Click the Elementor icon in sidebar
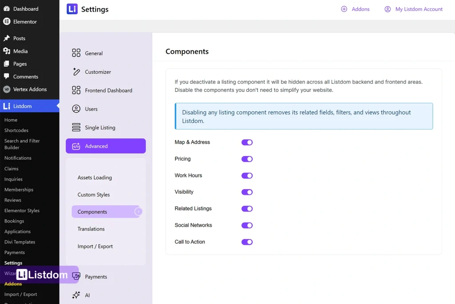 (x=7, y=21)
